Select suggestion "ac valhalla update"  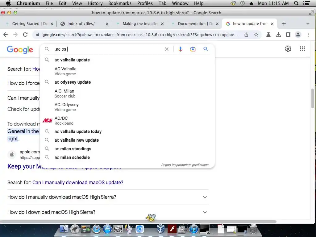pyautogui.click(x=127, y=60)
